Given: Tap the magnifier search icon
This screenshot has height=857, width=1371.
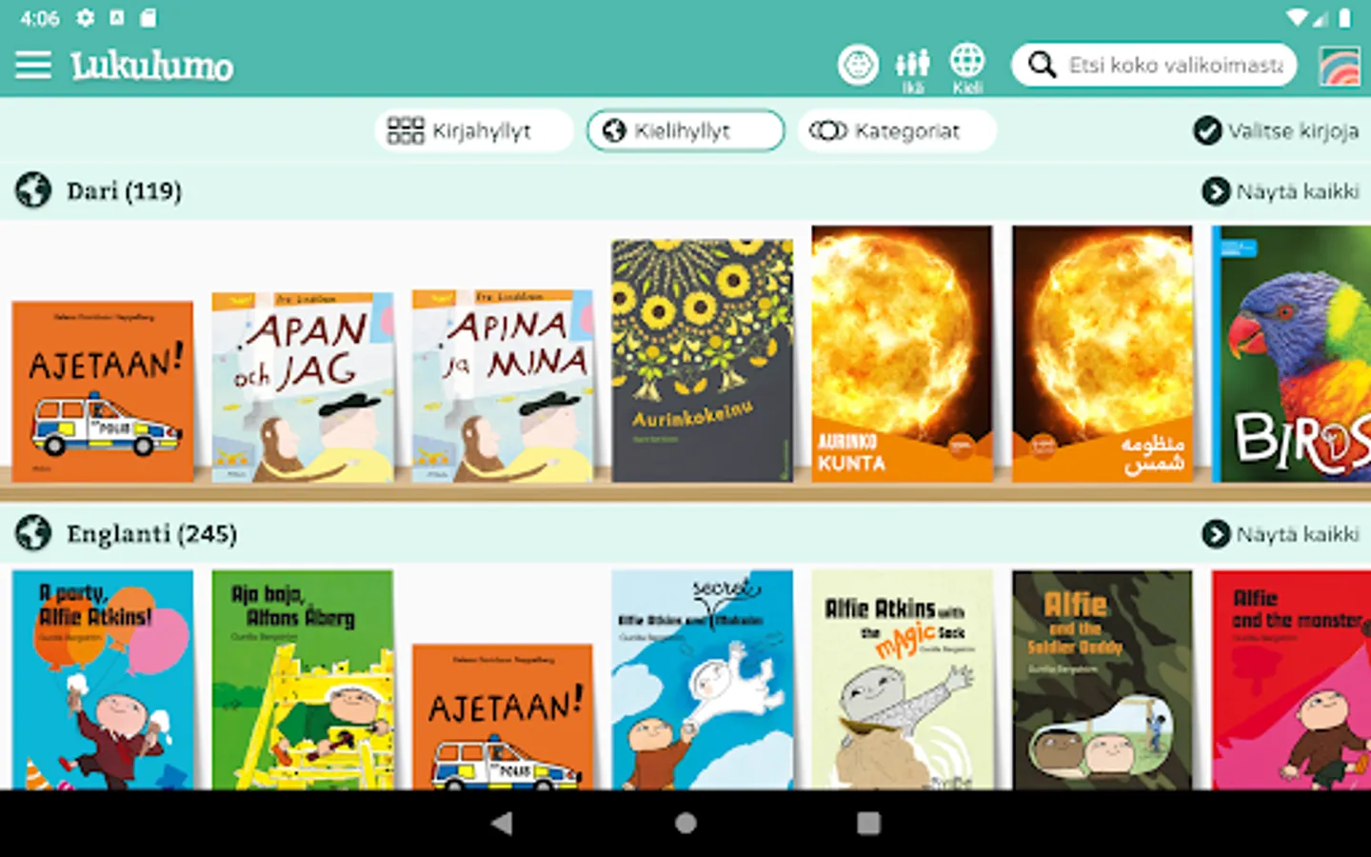Looking at the screenshot, I should pos(1043,65).
